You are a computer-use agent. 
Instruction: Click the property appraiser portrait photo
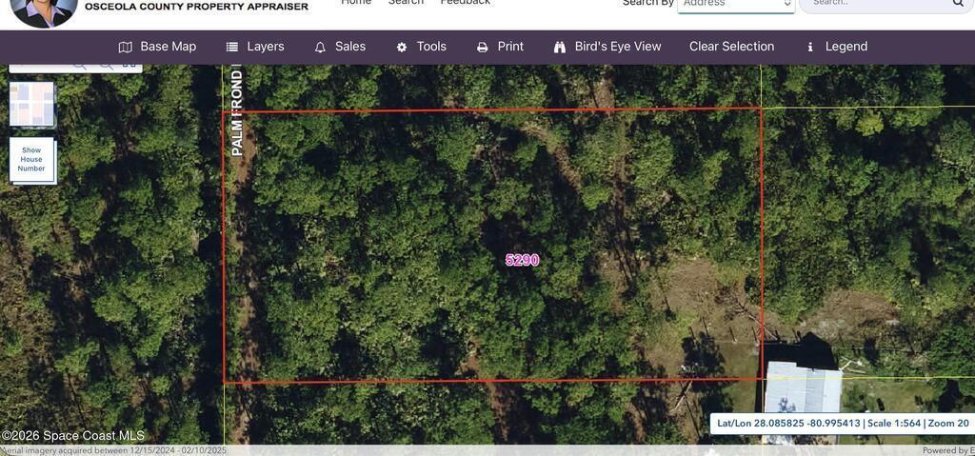pos(44,10)
